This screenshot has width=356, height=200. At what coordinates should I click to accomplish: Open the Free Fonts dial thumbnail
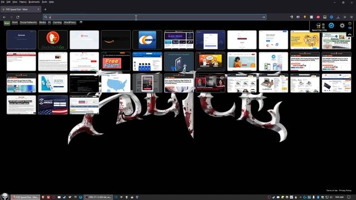tap(116, 62)
